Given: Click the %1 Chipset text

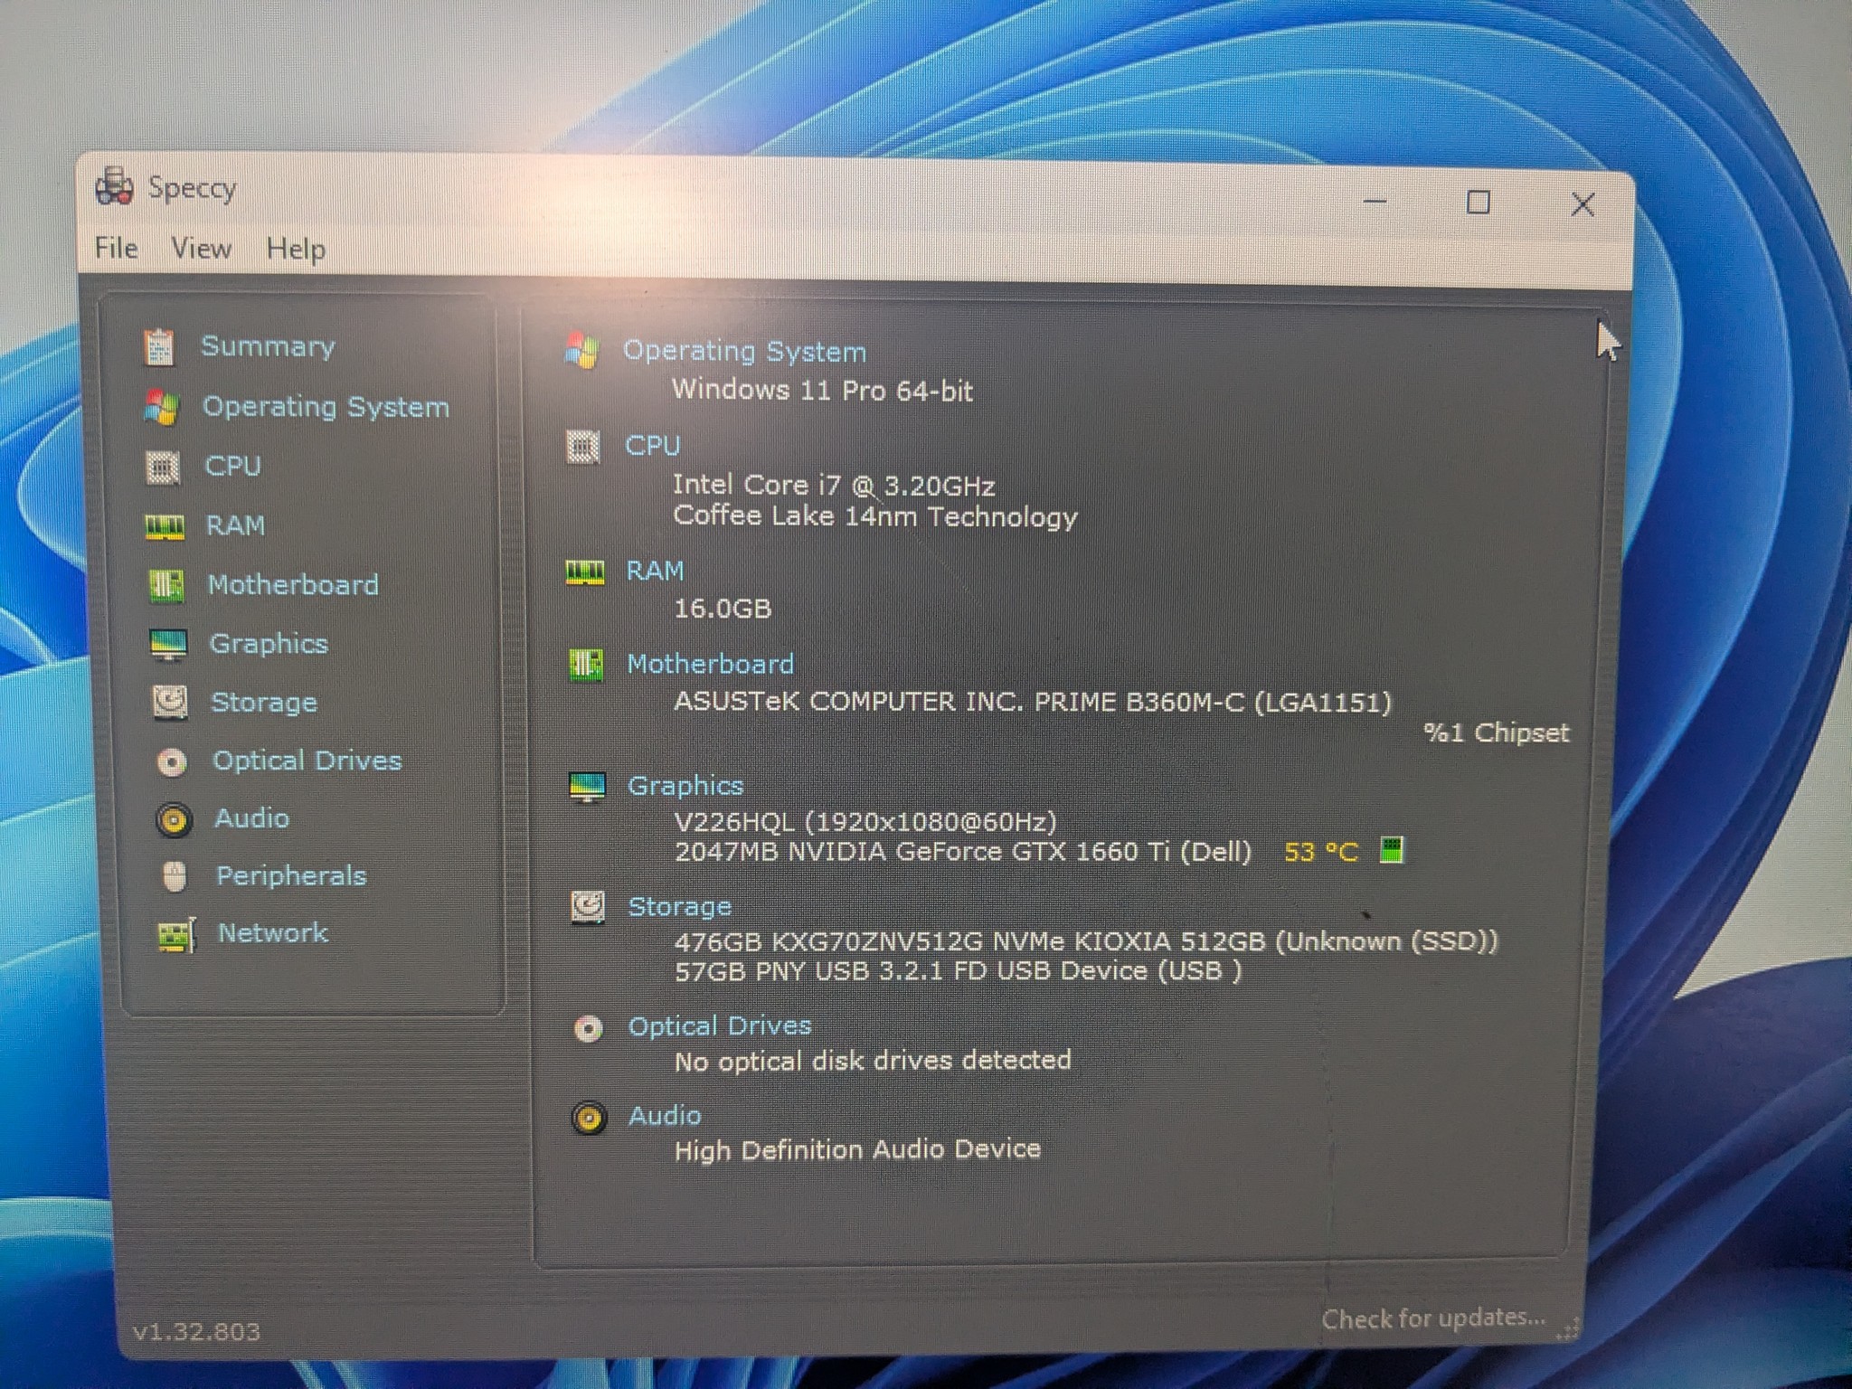Looking at the screenshot, I should (1497, 732).
